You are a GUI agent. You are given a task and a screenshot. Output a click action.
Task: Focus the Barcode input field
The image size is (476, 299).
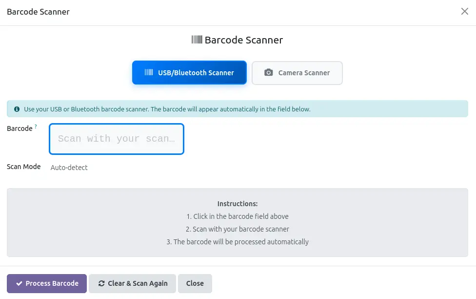pos(117,139)
